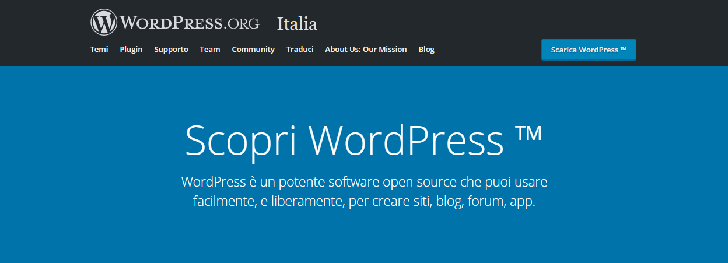Image resolution: width=728 pixels, height=263 pixels.
Task: Click the "siti" word in the hero text
Action: [419, 202]
